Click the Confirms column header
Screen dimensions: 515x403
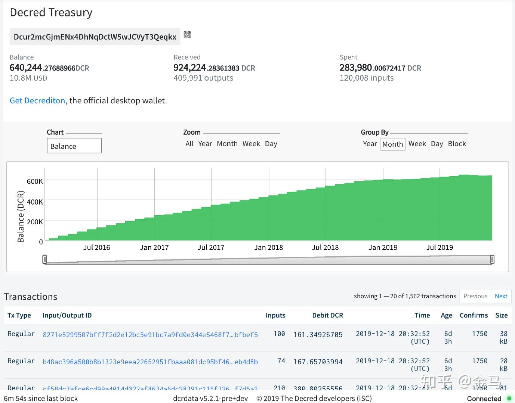(474, 315)
